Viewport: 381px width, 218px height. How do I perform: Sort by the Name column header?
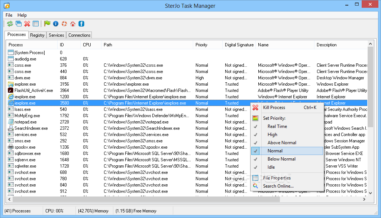pos(285,45)
